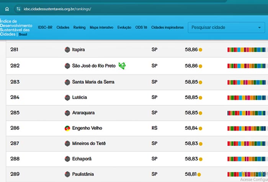Click the browser home icon
Viewport: 268px width, 182px height.
[7, 8]
